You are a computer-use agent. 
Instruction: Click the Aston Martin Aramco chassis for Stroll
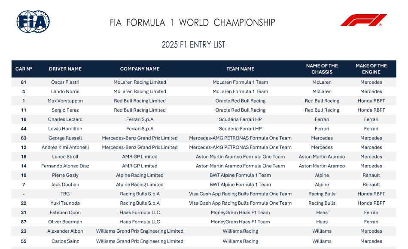[x=322, y=157]
